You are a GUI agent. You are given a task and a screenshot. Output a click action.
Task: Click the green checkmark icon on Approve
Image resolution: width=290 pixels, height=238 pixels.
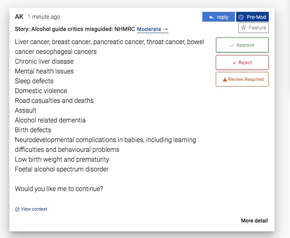tap(232, 45)
